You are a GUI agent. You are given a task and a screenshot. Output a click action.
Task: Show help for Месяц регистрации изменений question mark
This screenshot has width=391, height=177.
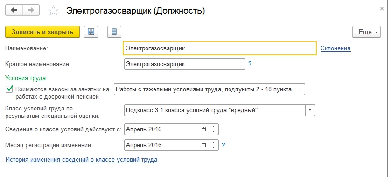pyautogui.click(x=223, y=145)
